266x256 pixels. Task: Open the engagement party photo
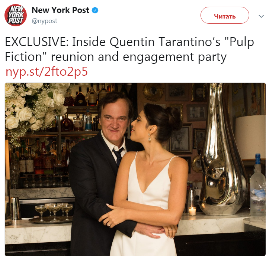[135, 169]
